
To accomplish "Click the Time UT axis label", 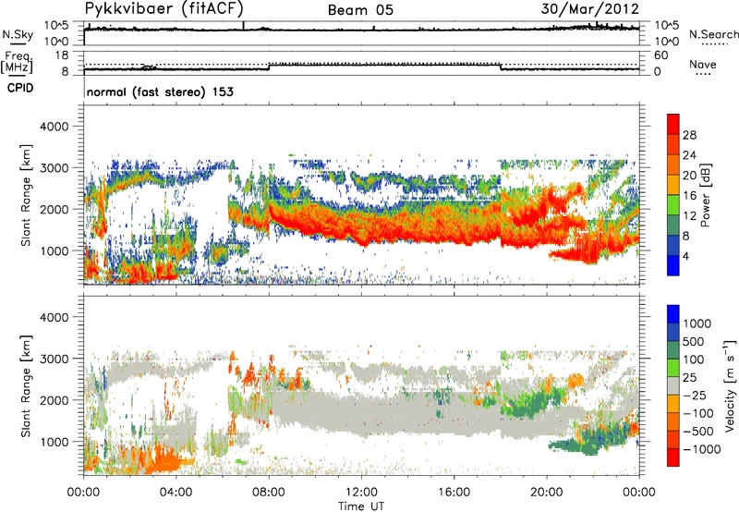I will pyautogui.click(x=361, y=506).
